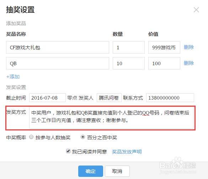
Task: Click the 发奖设置 section label
Action: [16, 87]
